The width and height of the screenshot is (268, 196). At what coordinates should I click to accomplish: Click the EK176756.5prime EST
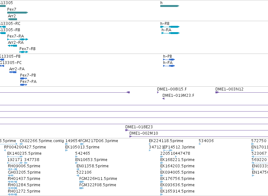coord(162,182)
